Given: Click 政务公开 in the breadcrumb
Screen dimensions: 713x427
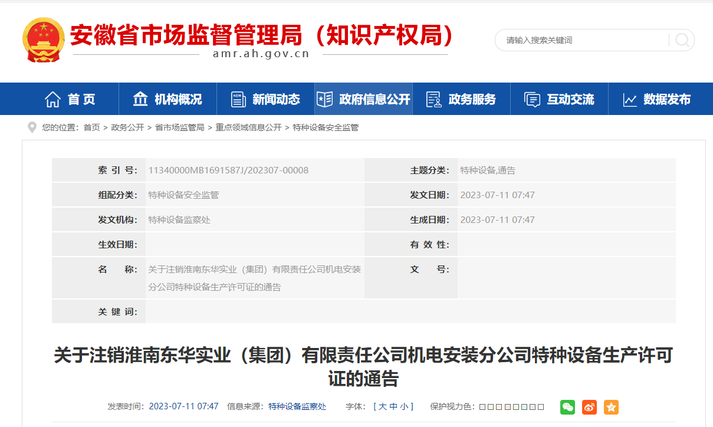Looking at the screenshot, I should pos(127,127).
